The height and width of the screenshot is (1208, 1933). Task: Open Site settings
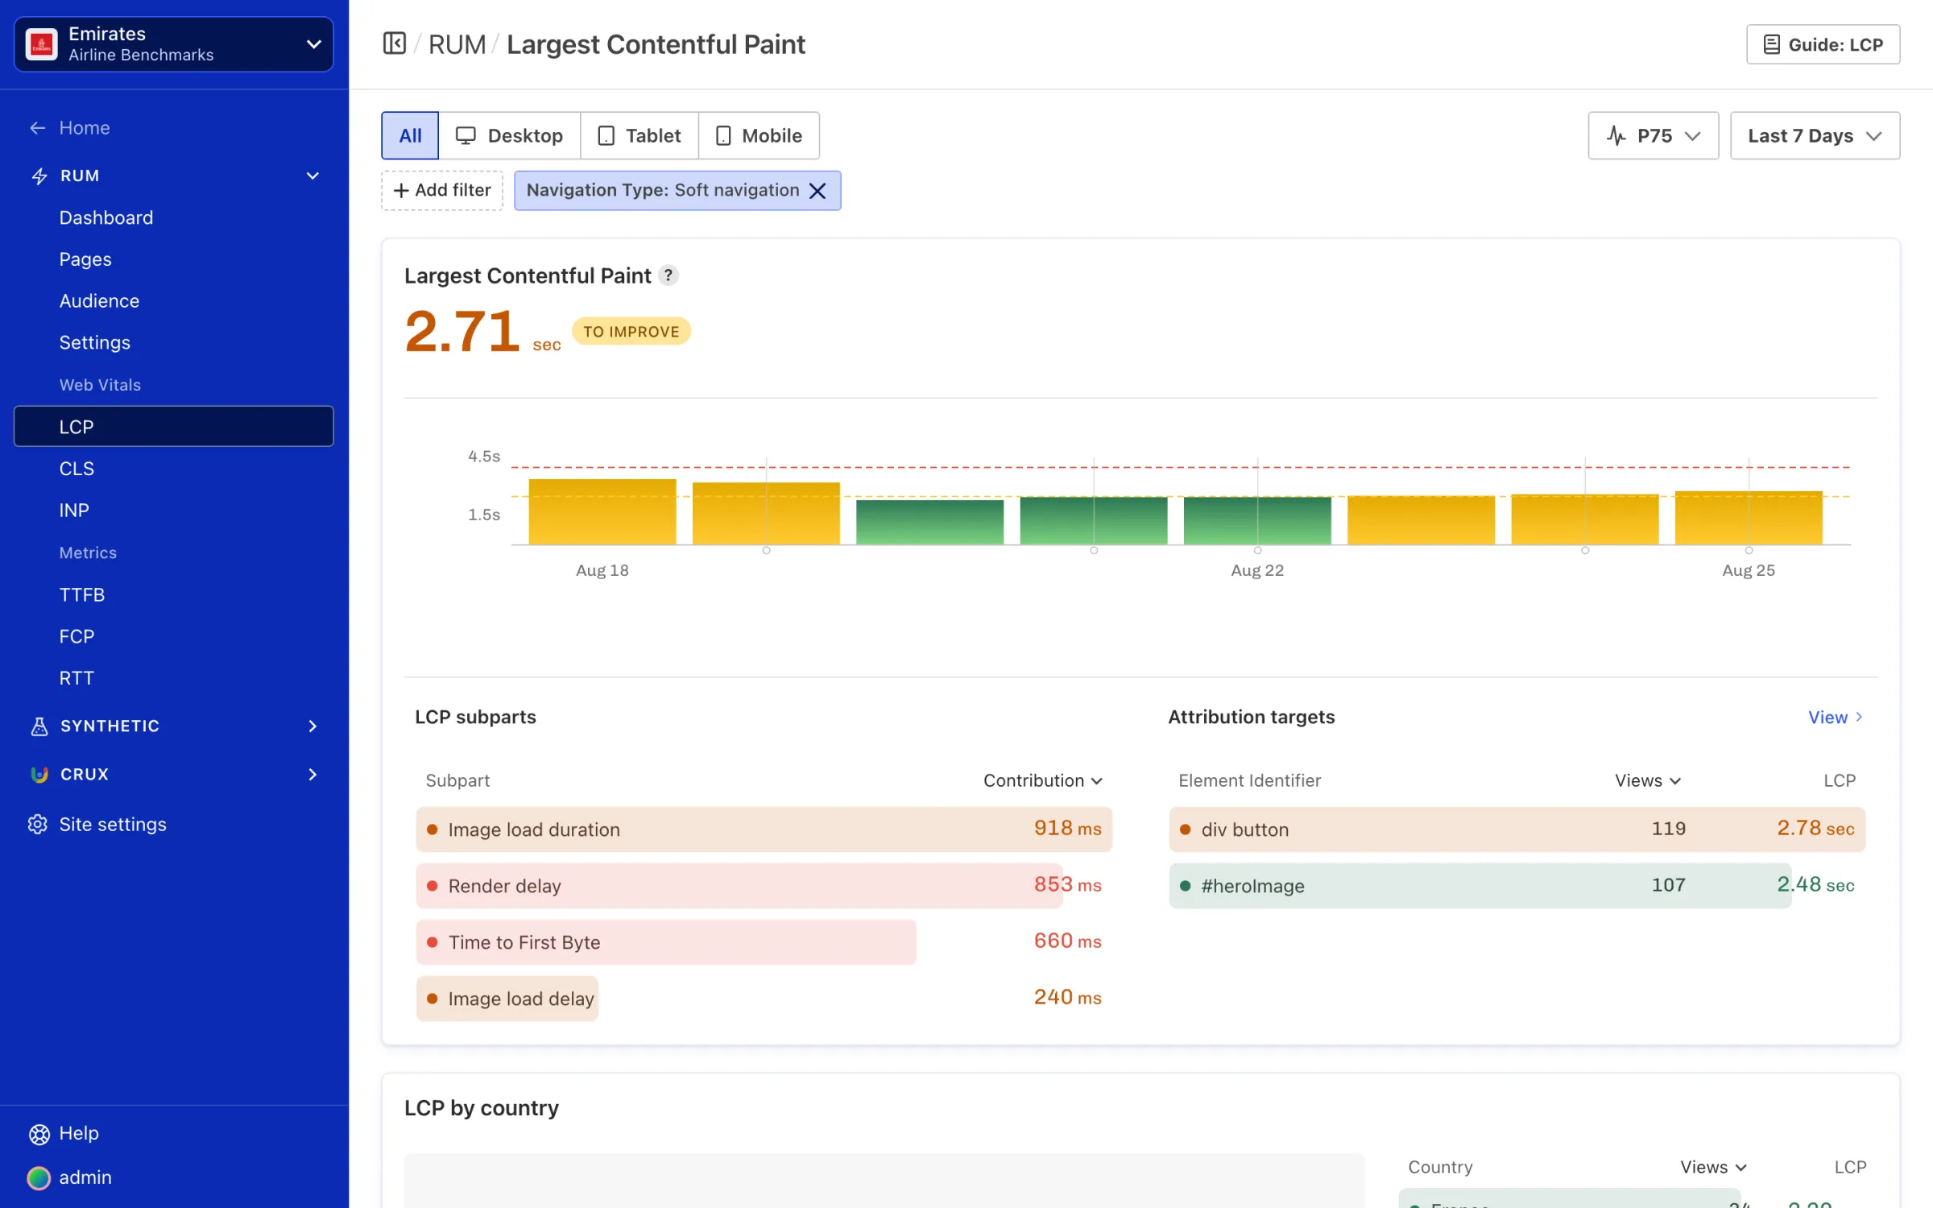[113, 825]
